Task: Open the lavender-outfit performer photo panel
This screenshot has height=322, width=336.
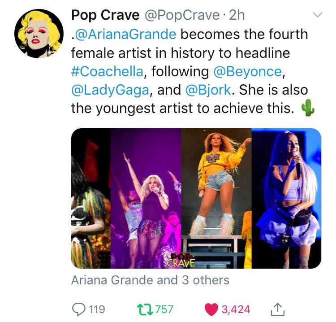Action: pyautogui.click(x=287, y=198)
